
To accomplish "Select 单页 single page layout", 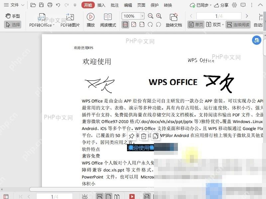I will (x=196, y=25).
